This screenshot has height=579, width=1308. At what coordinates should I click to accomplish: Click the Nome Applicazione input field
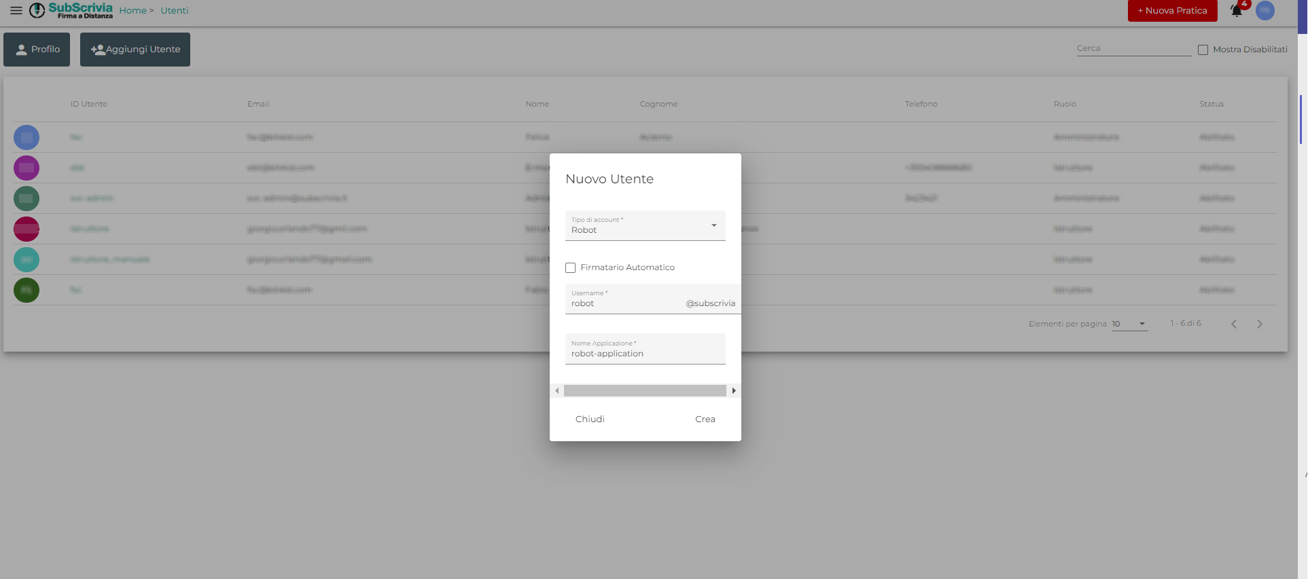point(645,354)
